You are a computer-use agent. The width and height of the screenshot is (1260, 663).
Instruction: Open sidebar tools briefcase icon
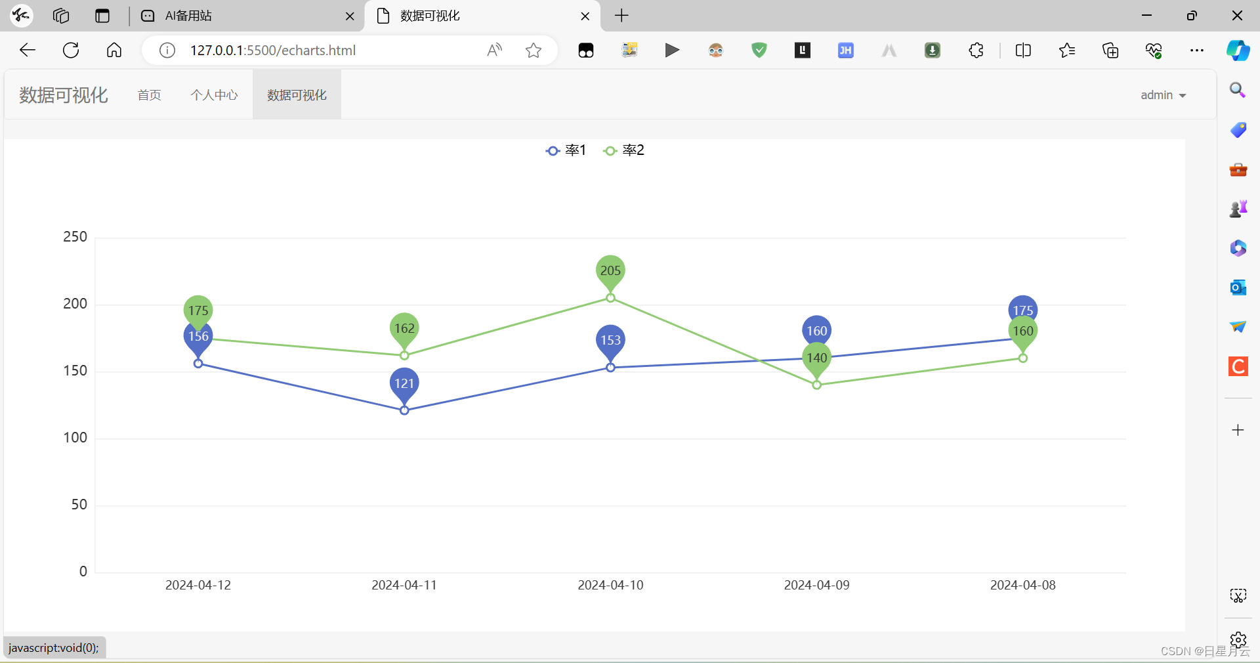[x=1238, y=169]
